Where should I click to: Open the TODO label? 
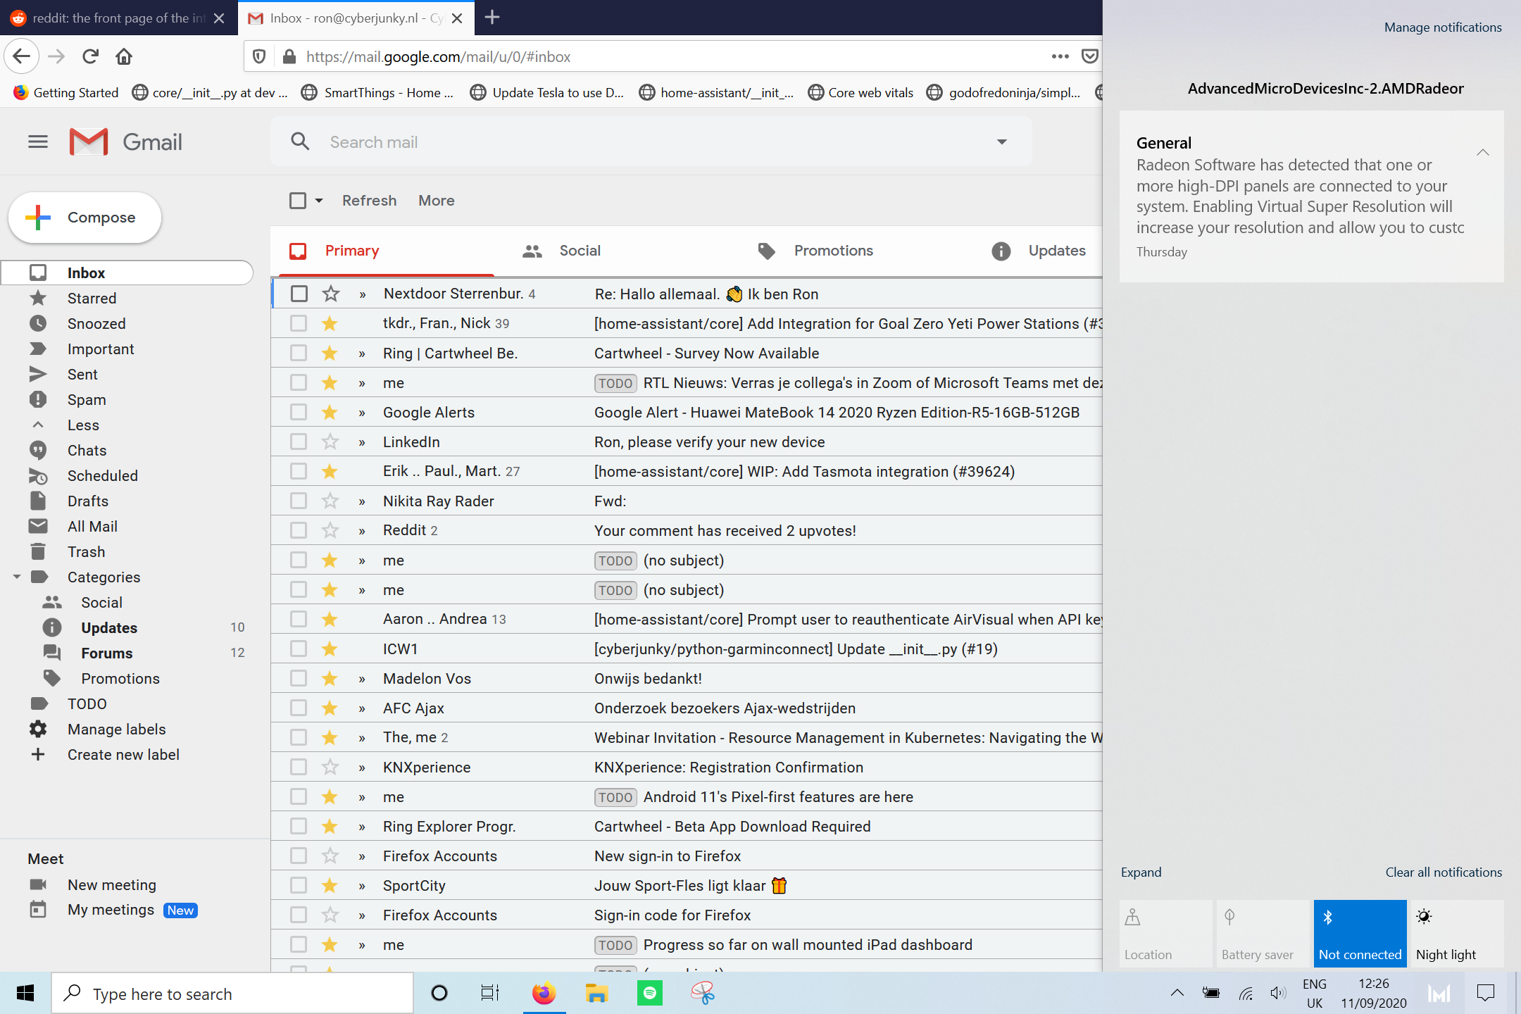pos(87,704)
